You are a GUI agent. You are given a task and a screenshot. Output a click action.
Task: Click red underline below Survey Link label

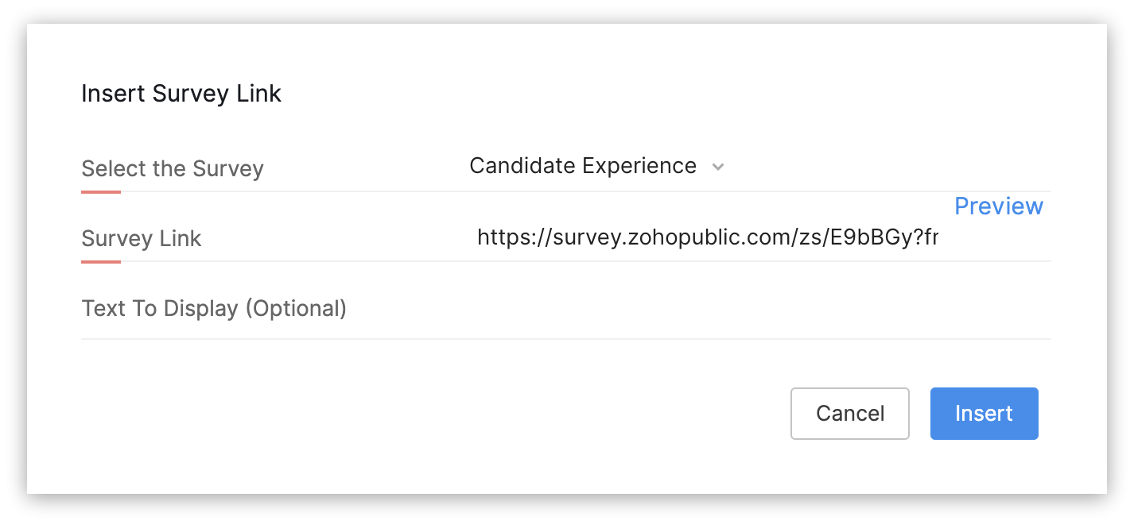coord(101,261)
